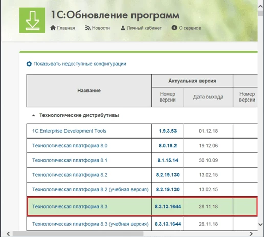Open Технологическая платформа 8.0 link
Screen dimensions: 264x237
[x=70, y=146]
